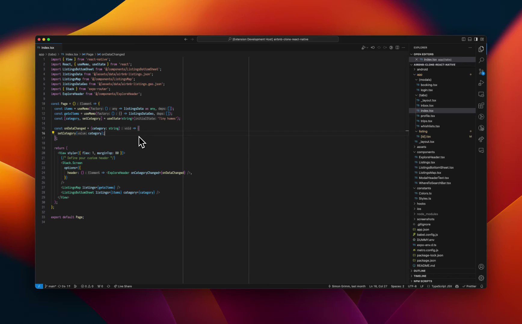
Task: Open login.tsx file
Action: tap(442, 90)
